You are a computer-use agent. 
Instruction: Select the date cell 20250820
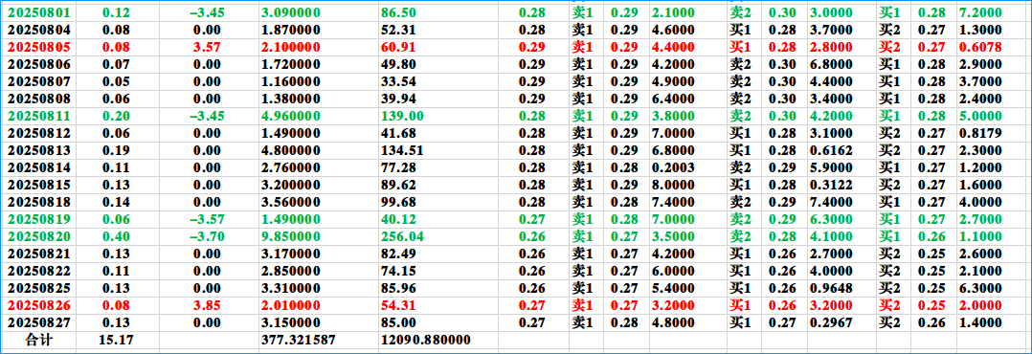tap(39, 236)
